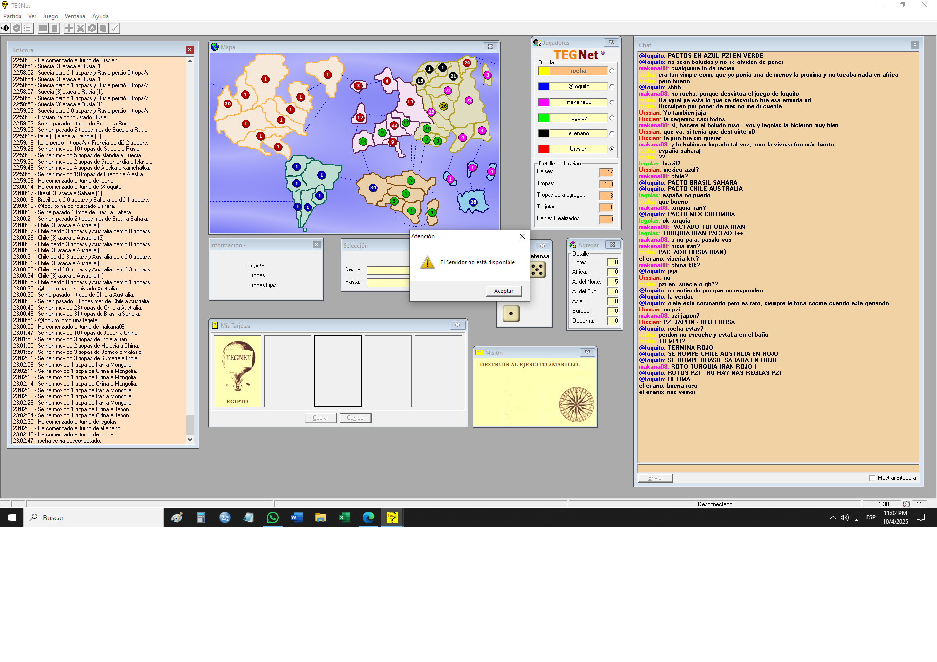Select the radio button next to rocha
The image size is (937, 662).
611,71
